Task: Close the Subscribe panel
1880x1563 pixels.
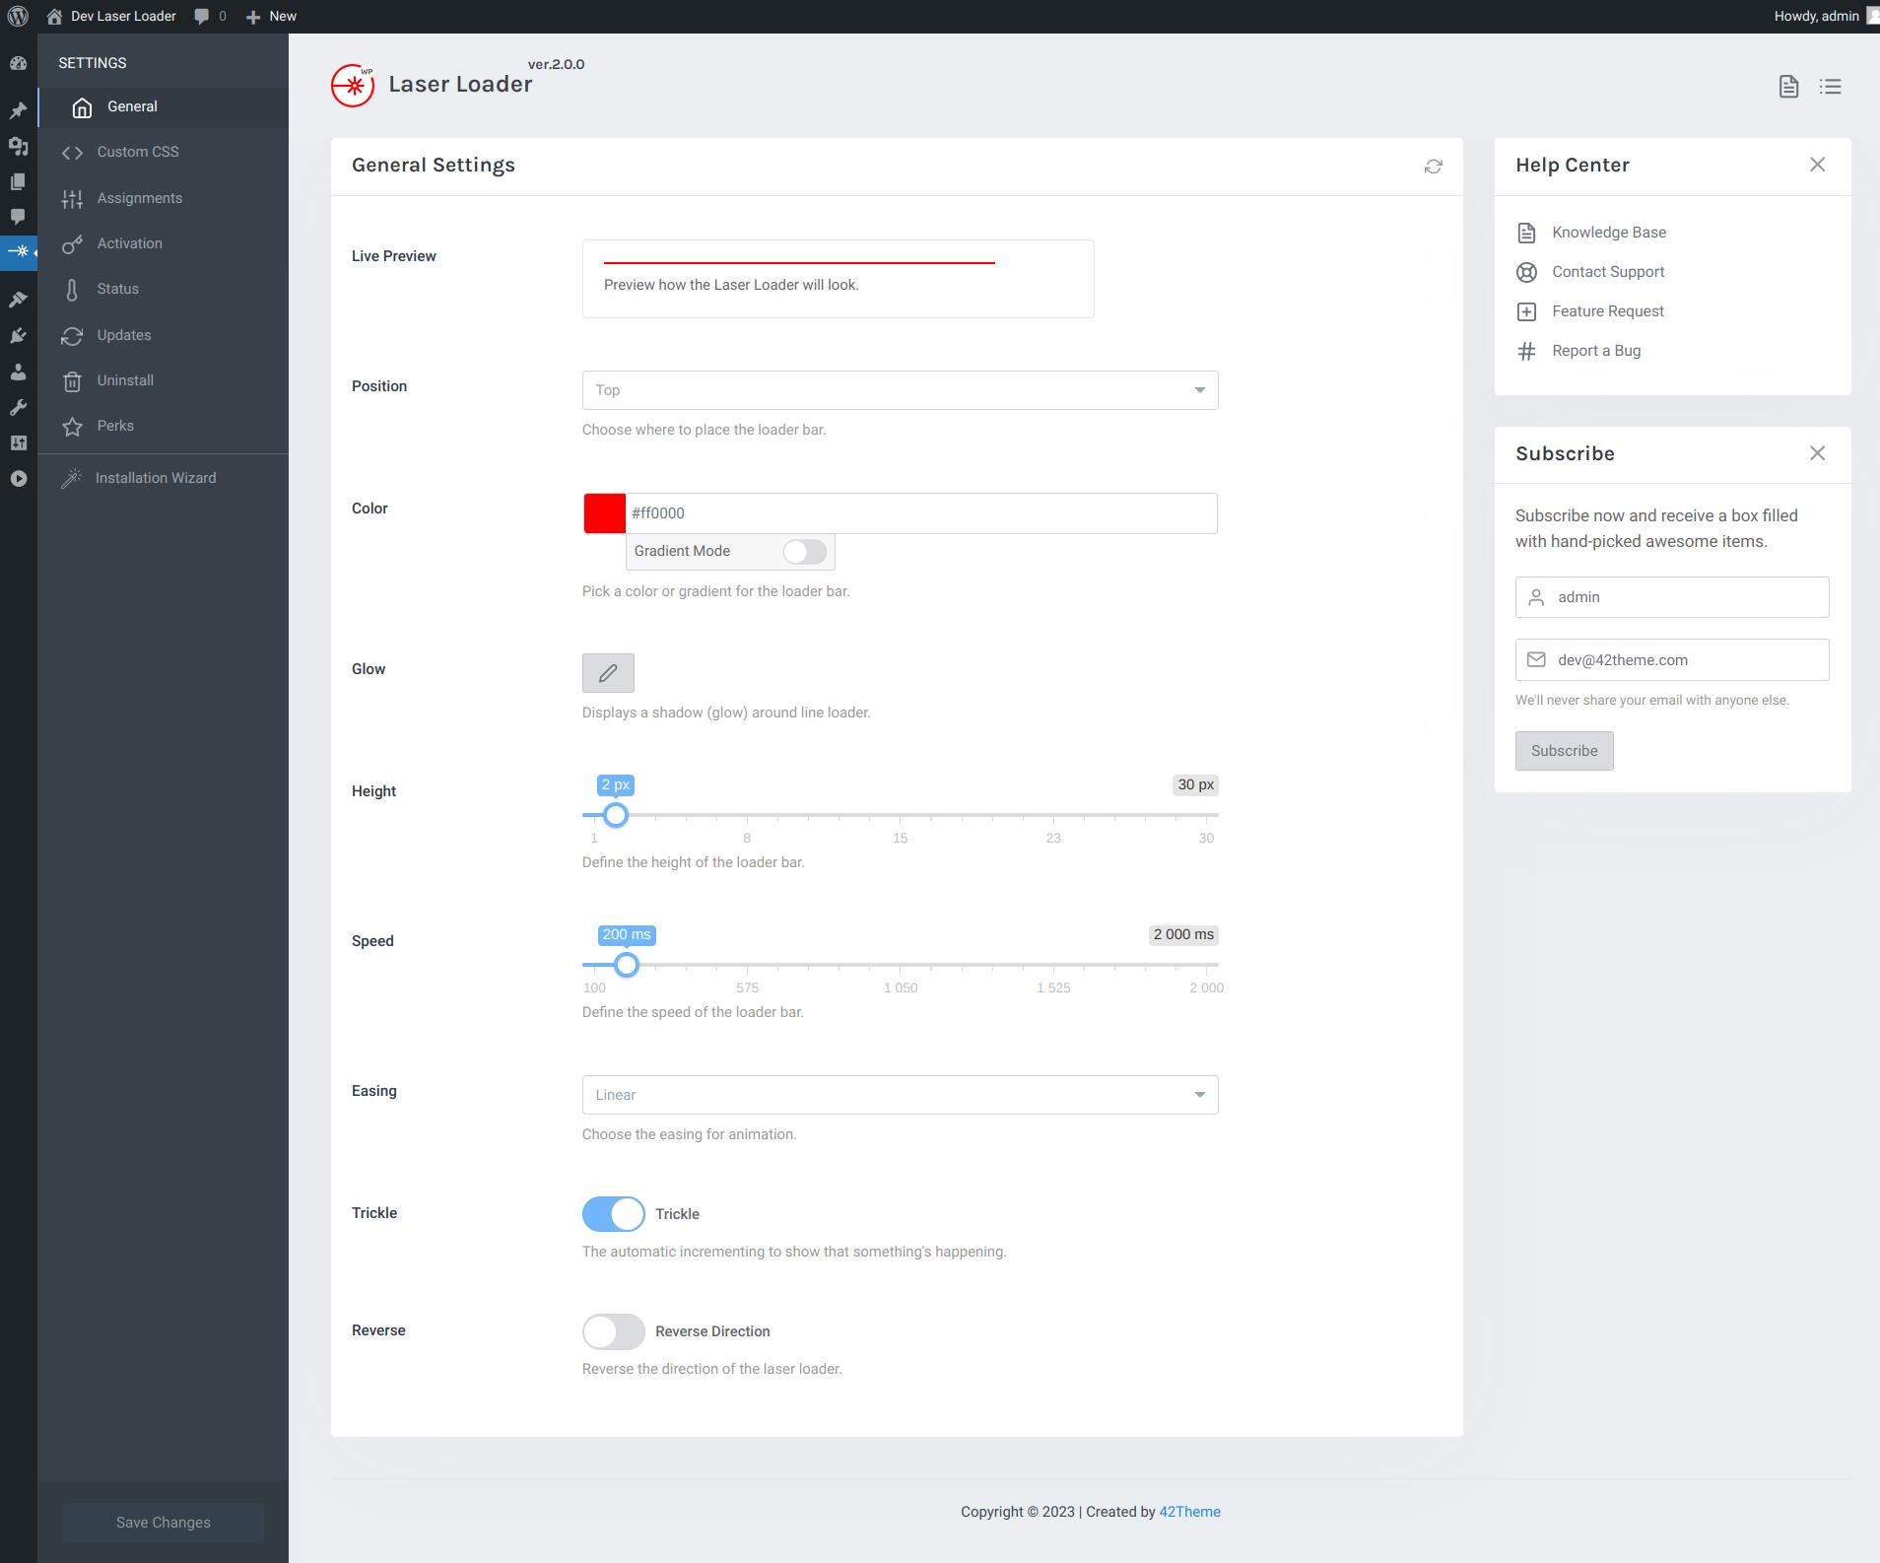Action: (1817, 453)
